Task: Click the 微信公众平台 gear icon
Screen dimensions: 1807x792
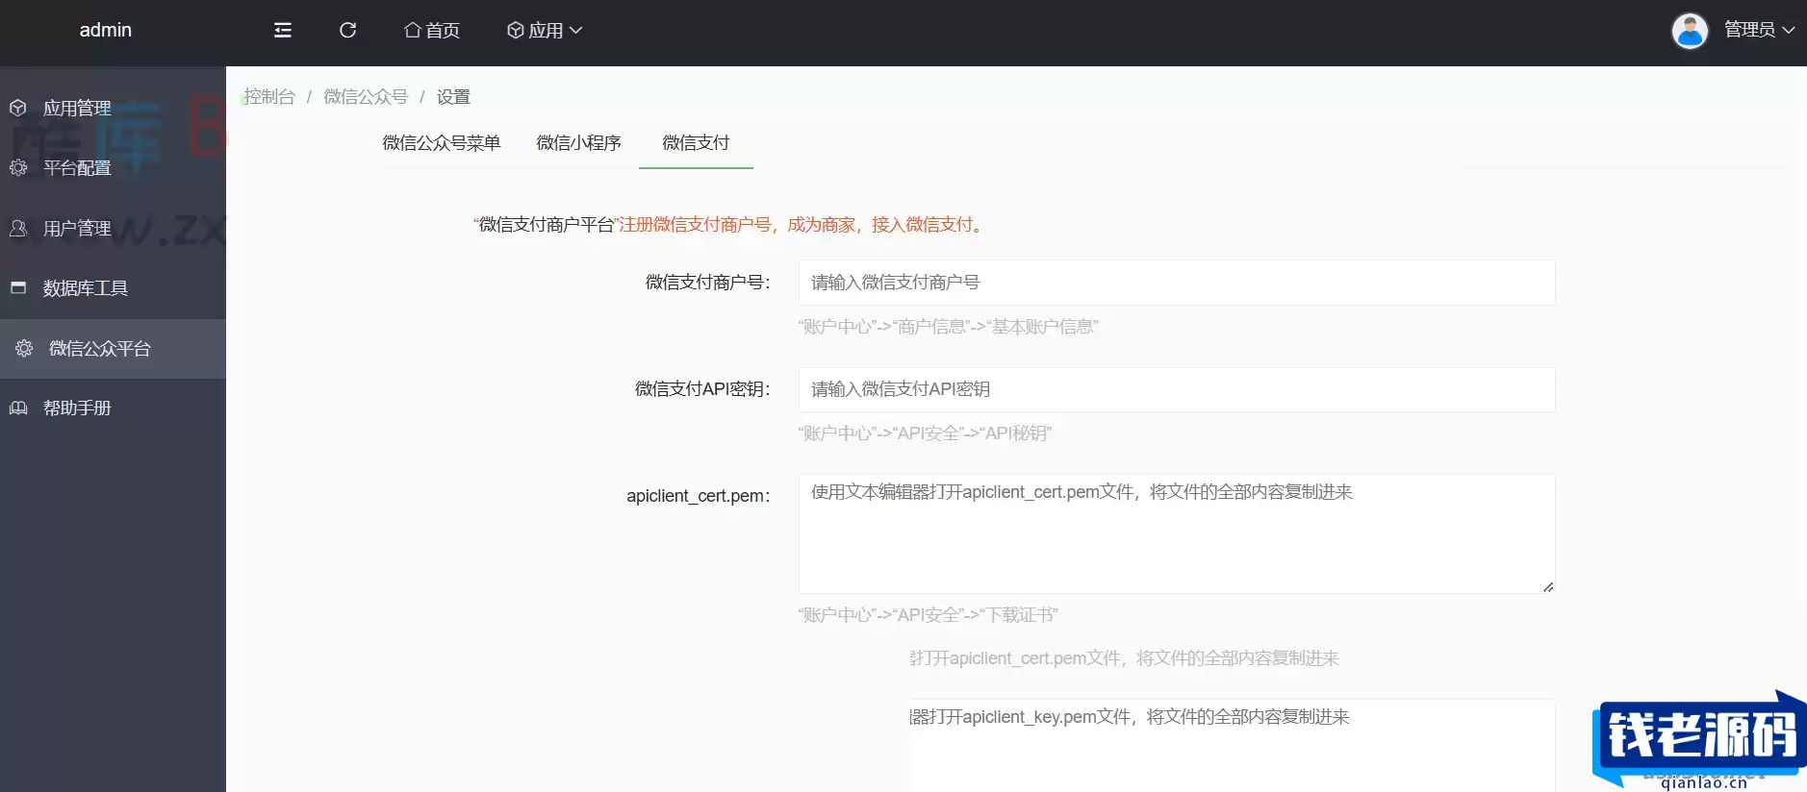Action: click(24, 348)
